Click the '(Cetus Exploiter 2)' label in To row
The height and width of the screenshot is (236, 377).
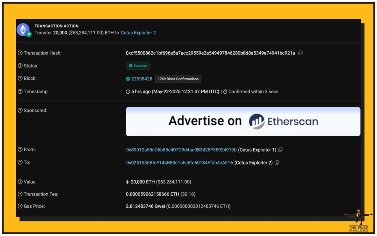tap(253, 163)
